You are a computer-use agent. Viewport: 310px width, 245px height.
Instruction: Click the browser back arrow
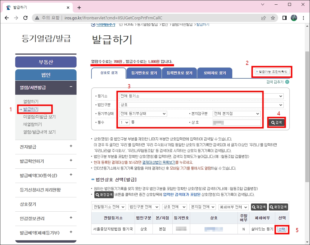[7, 18]
